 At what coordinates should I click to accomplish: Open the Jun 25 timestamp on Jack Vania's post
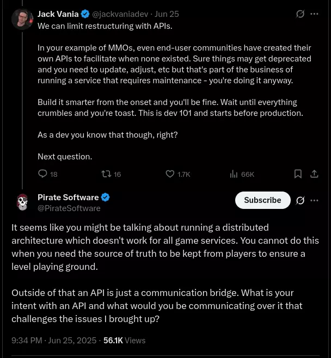click(x=167, y=14)
